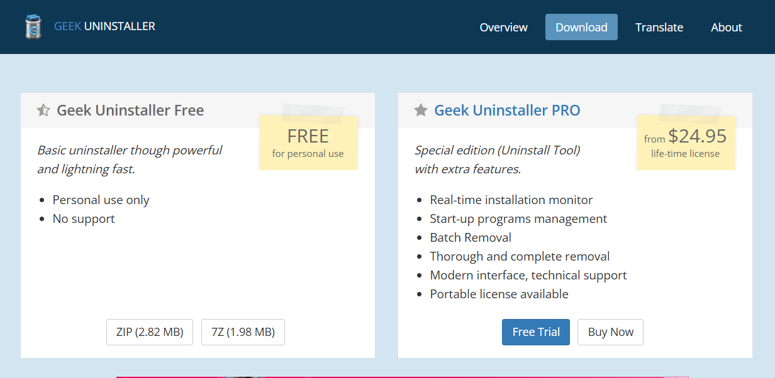775x378 pixels.
Task: Open the Geek Uninstaller PRO heading link
Action: 507,111
